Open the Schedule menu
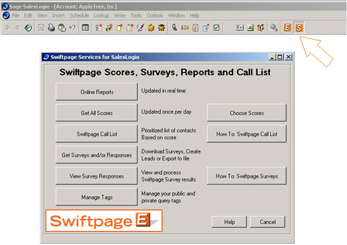Screen dimensions: 347x245 coord(80,15)
